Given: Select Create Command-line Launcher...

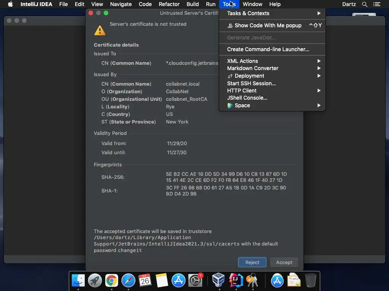Looking at the screenshot, I should click(272, 50).
